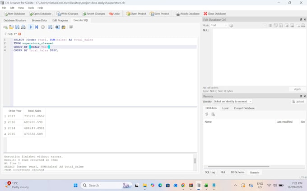Screen dimensions: 307x191
Task: Click the stop execution icon
Action: pyautogui.click(x=43, y=27)
